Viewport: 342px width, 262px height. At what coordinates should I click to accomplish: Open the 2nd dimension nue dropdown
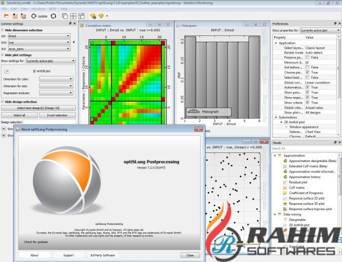39,42
